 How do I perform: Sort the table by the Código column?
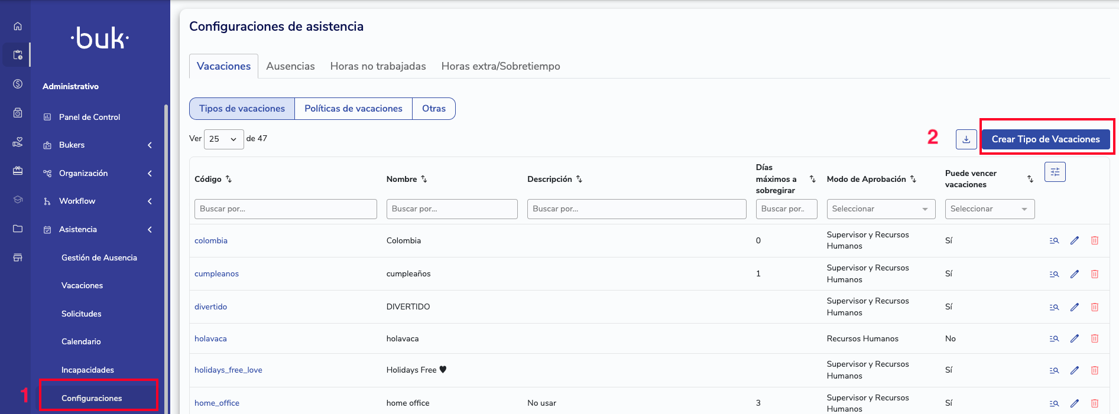229,179
